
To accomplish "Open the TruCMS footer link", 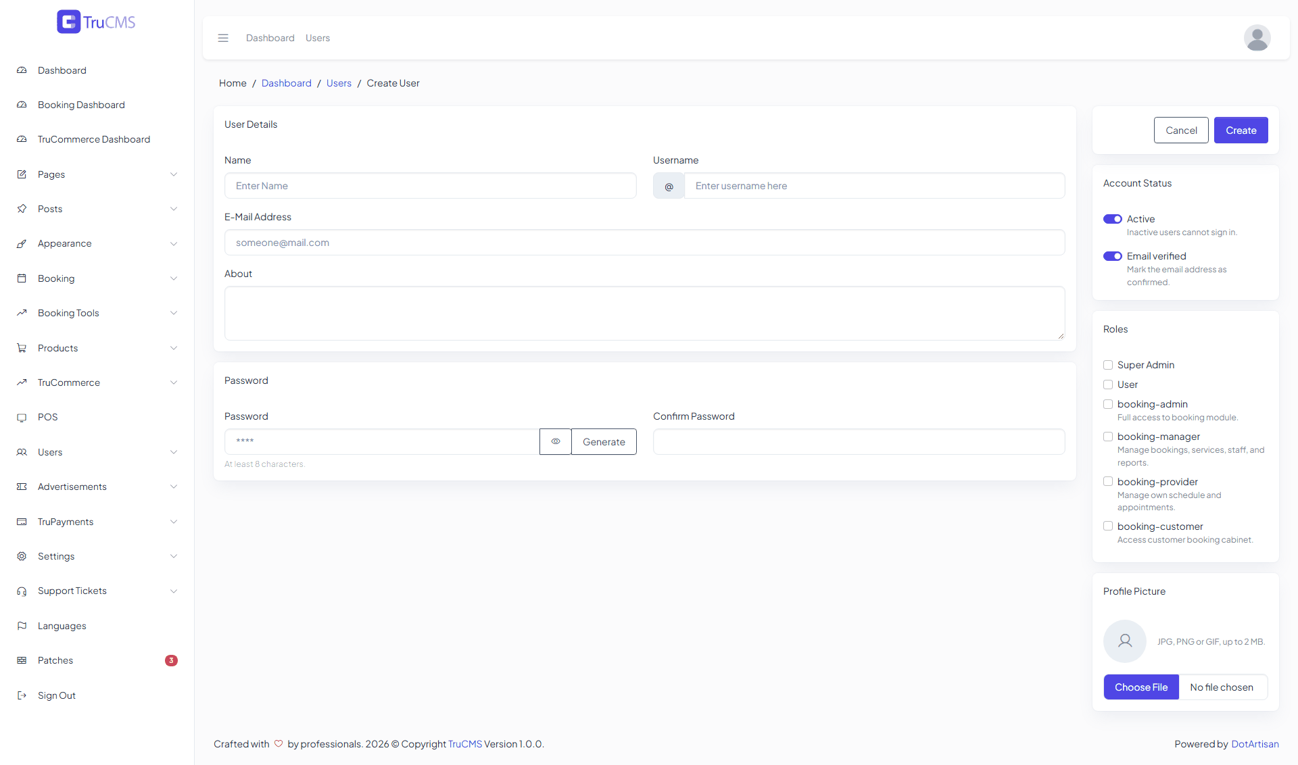I will [465, 744].
